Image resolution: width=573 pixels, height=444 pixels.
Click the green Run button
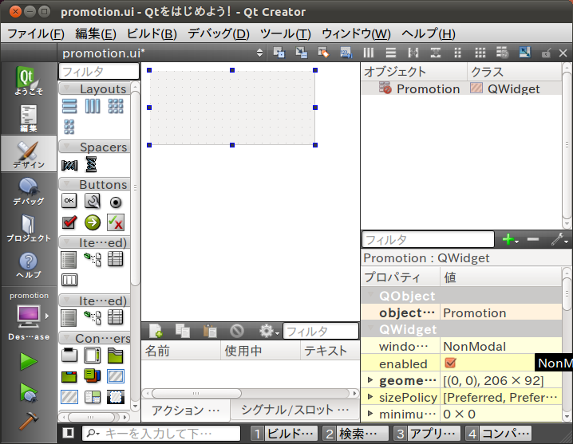(x=29, y=361)
